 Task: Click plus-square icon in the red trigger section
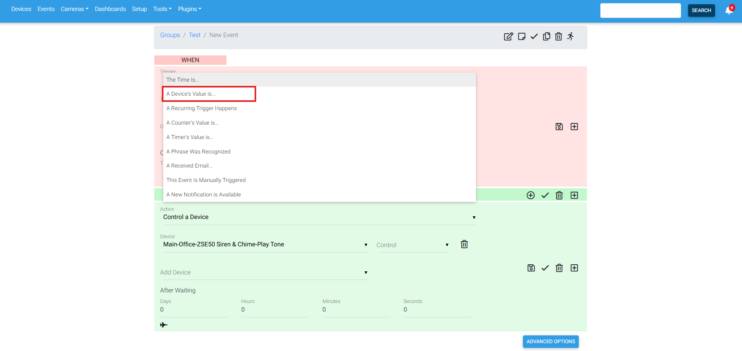point(574,127)
